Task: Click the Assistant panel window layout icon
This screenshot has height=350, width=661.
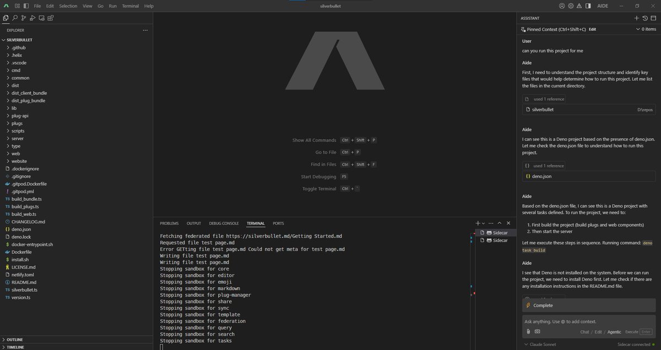Action: point(653,18)
